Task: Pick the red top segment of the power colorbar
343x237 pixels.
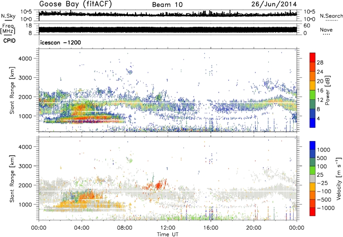Action: point(313,57)
